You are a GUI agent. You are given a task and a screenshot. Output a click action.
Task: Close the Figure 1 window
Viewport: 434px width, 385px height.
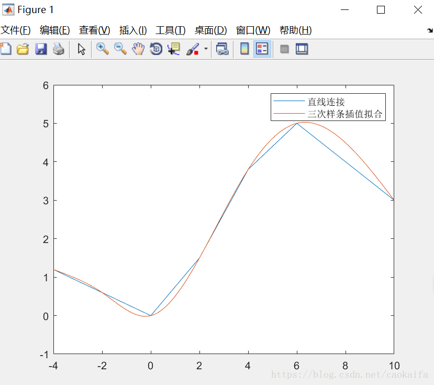tap(418, 10)
